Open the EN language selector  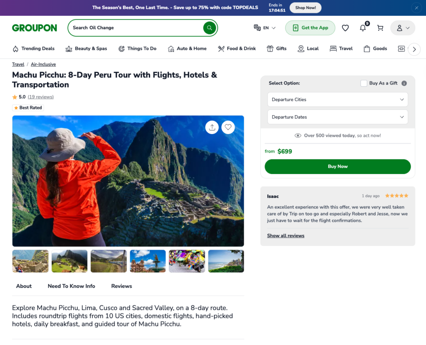point(265,28)
